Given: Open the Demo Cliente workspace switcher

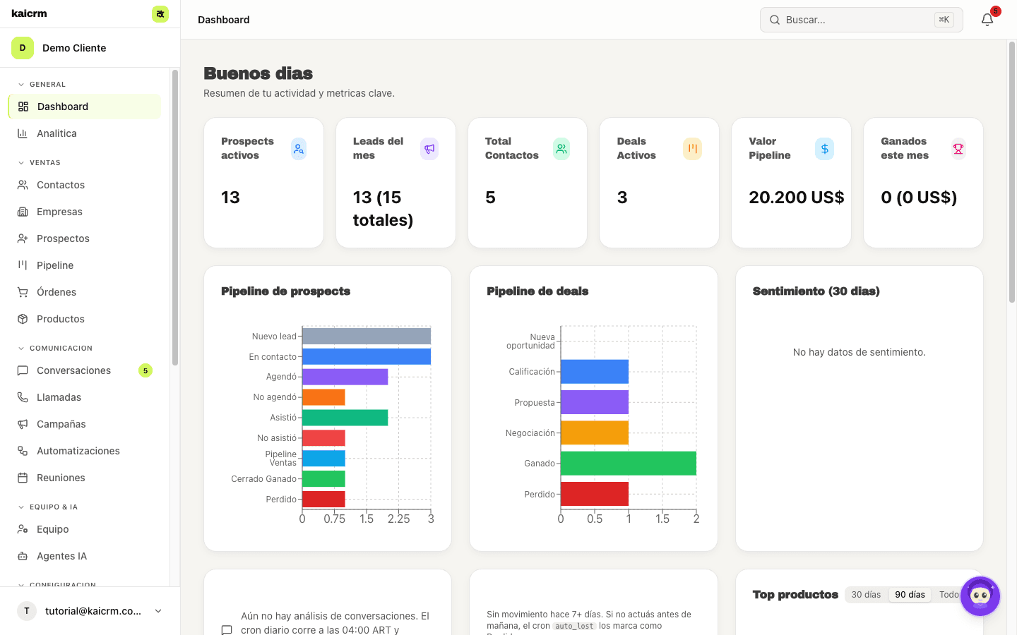Looking at the screenshot, I should 90,48.
